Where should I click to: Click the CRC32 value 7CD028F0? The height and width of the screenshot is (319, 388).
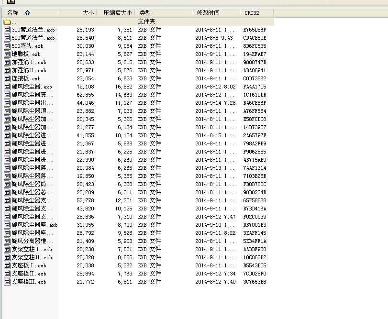point(255,274)
